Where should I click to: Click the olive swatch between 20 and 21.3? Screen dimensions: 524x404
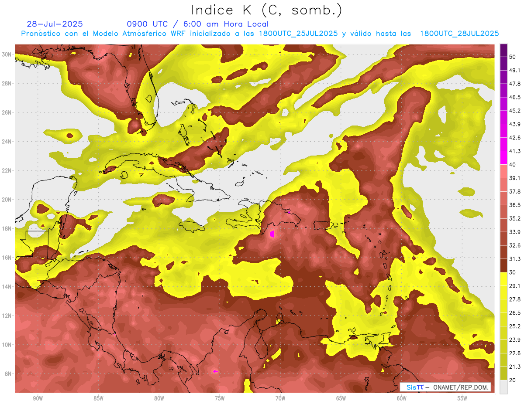point(503,373)
